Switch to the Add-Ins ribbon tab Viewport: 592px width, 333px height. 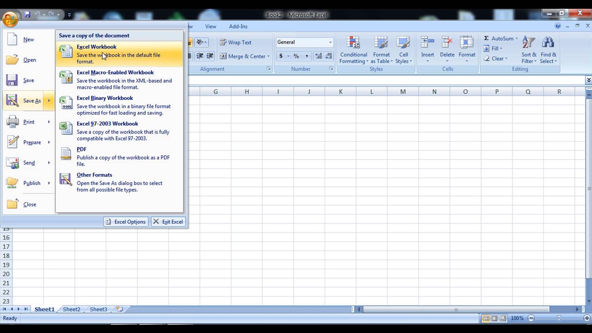pyautogui.click(x=238, y=26)
